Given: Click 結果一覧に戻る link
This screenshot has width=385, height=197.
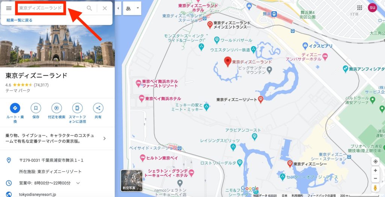Looking at the screenshot, I should tap(20, 20).
